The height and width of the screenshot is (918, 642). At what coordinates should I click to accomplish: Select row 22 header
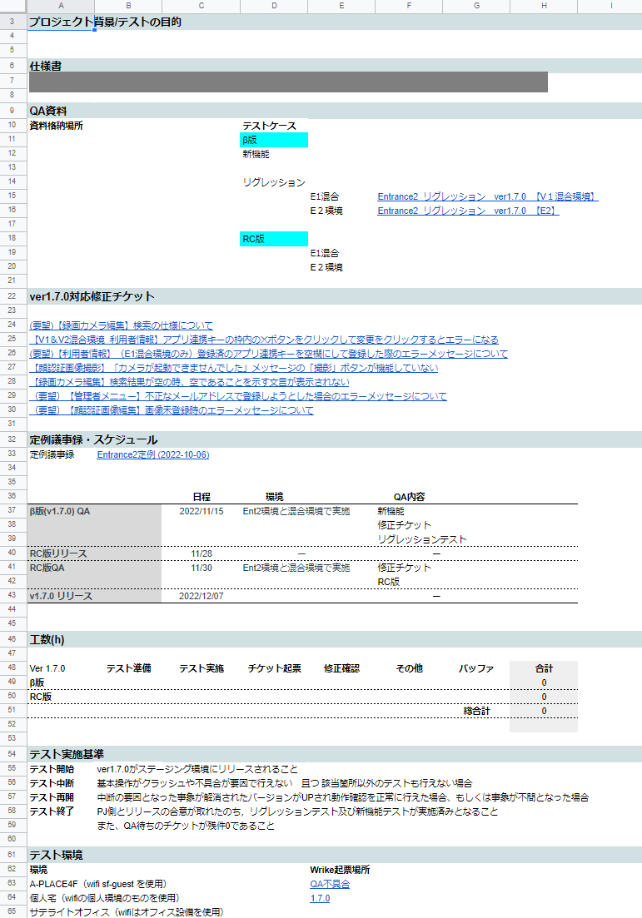(x=12, y=296)
